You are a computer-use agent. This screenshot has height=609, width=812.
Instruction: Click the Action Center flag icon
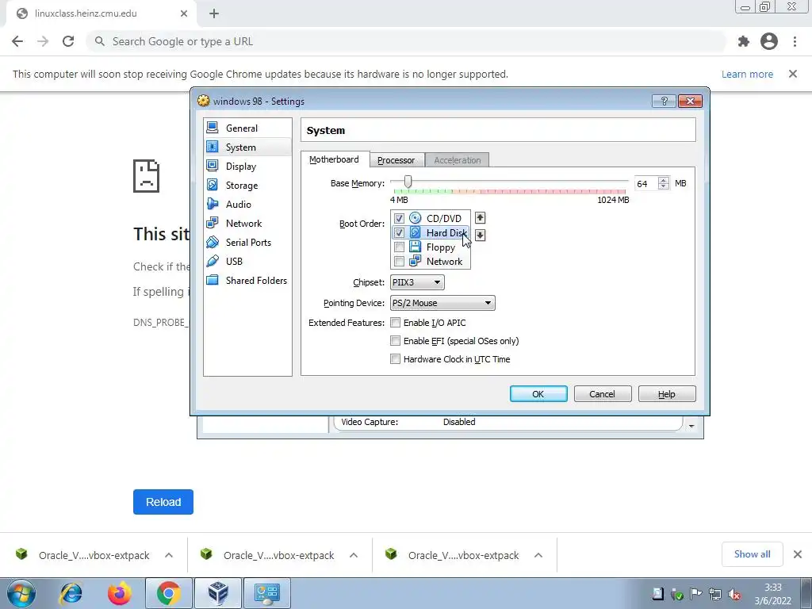tap(695, 595)
